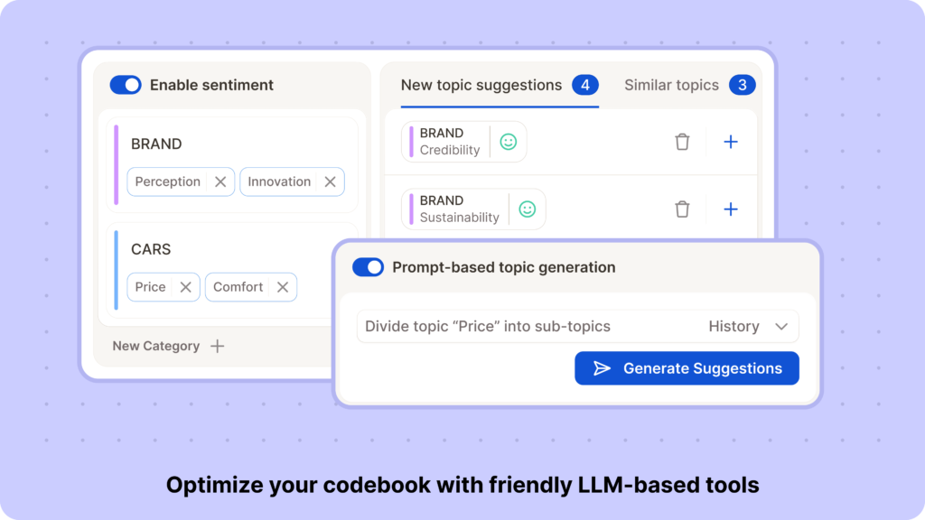Add the BRAND Credibility topic suggestion

pyautogui.click(x=731, y=142)
